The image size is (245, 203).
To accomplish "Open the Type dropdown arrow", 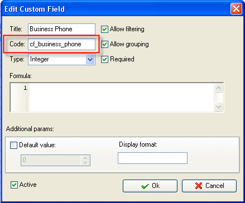I will (x=90, y=60).
